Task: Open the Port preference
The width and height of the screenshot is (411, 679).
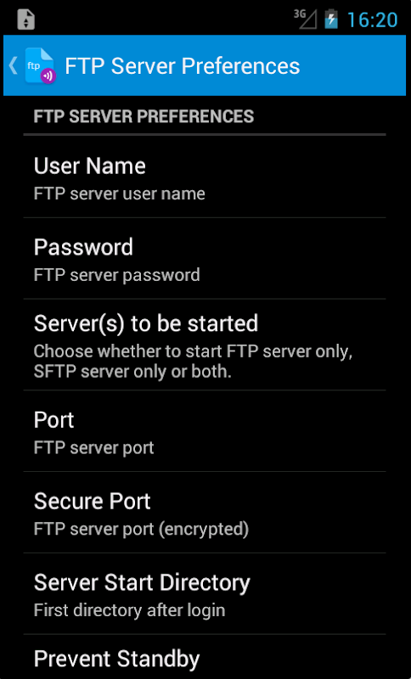Action: (x=205, y=431)
